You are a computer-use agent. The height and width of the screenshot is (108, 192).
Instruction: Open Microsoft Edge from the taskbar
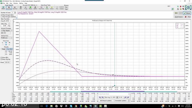pyautogui.click(x=46, y=106)
